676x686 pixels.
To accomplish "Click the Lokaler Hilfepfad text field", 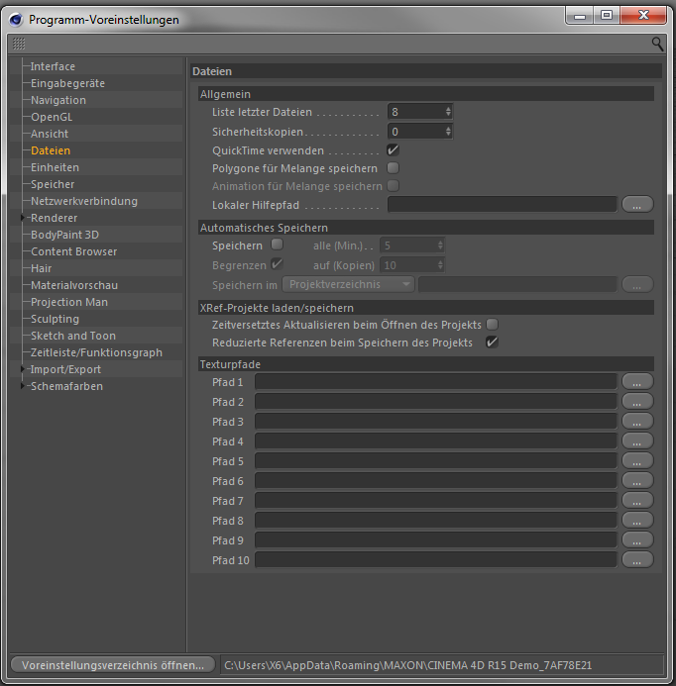I will pos(503,204).
